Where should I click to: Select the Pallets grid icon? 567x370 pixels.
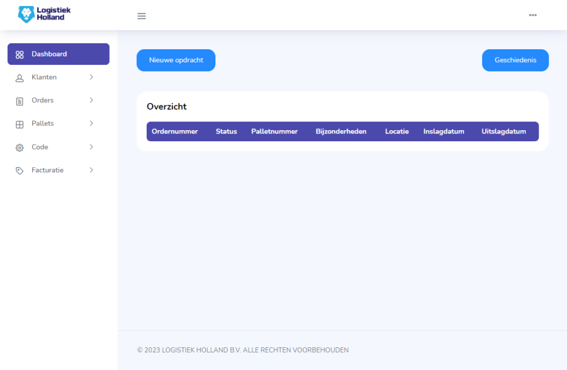(20, 124)
